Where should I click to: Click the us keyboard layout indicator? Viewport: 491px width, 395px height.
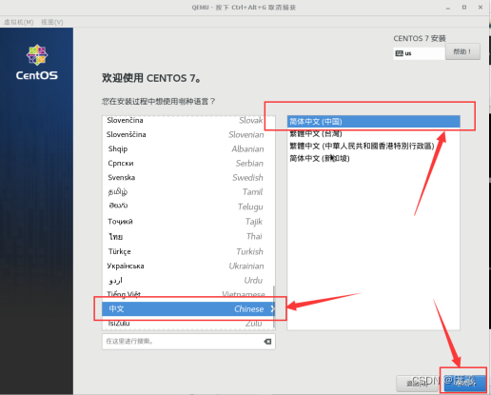pos(419,53)
